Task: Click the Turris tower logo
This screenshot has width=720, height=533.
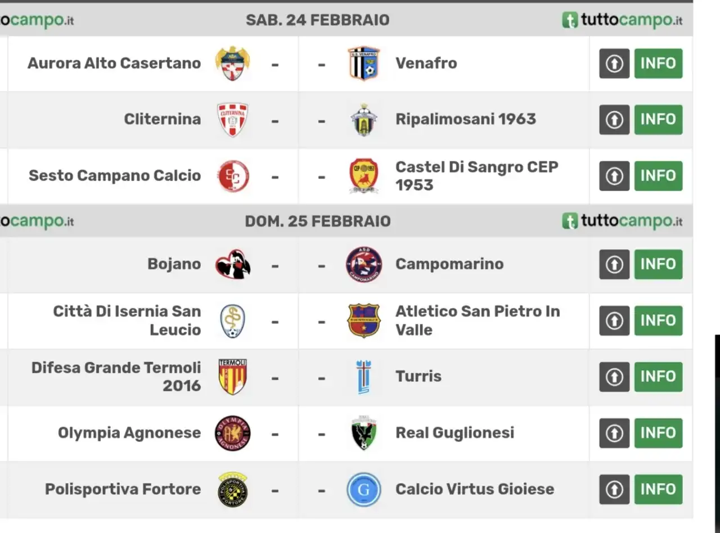Action: pyautogui.click(x=364, y=377)
